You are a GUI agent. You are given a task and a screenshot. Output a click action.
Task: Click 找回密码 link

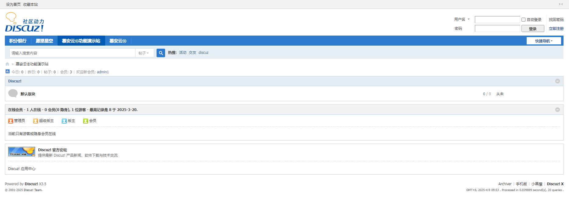[556, 19]
